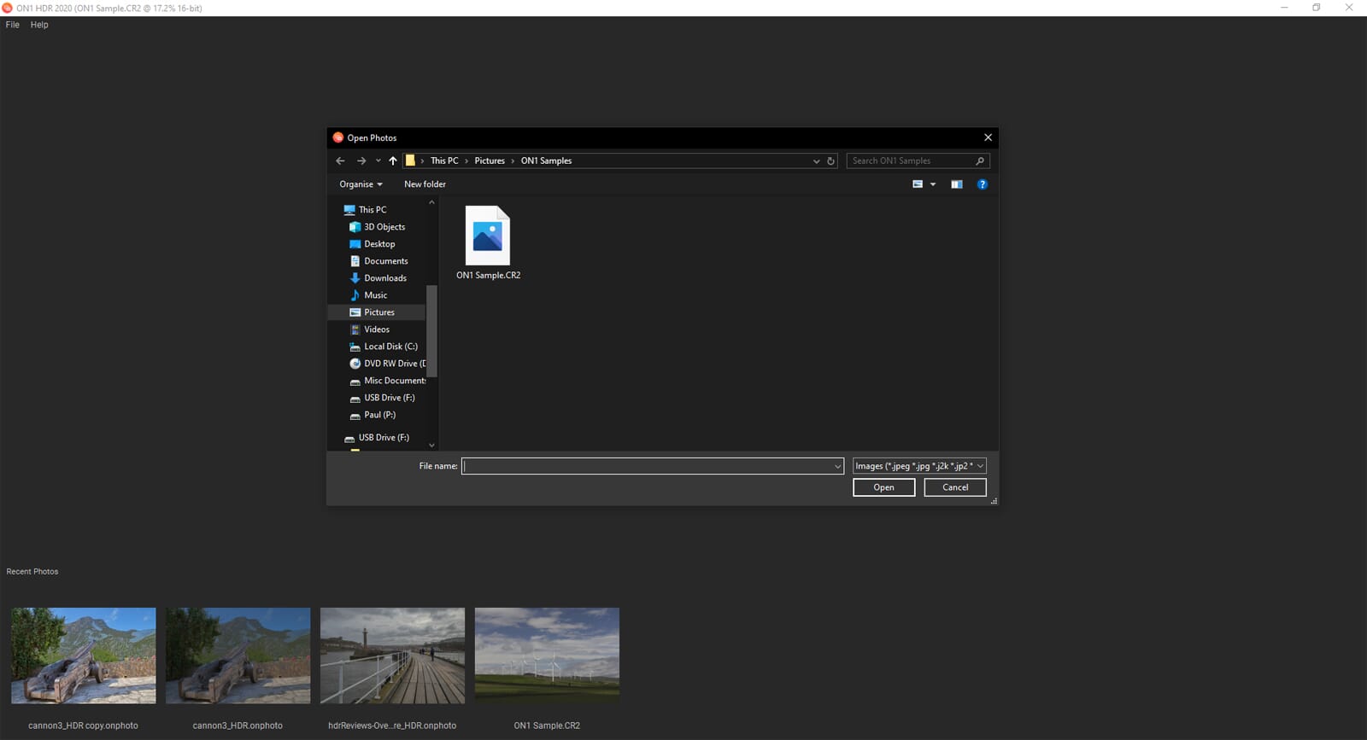Select Documents in the sidebar
Screen dimensions: 1367x740
(386, 261)
